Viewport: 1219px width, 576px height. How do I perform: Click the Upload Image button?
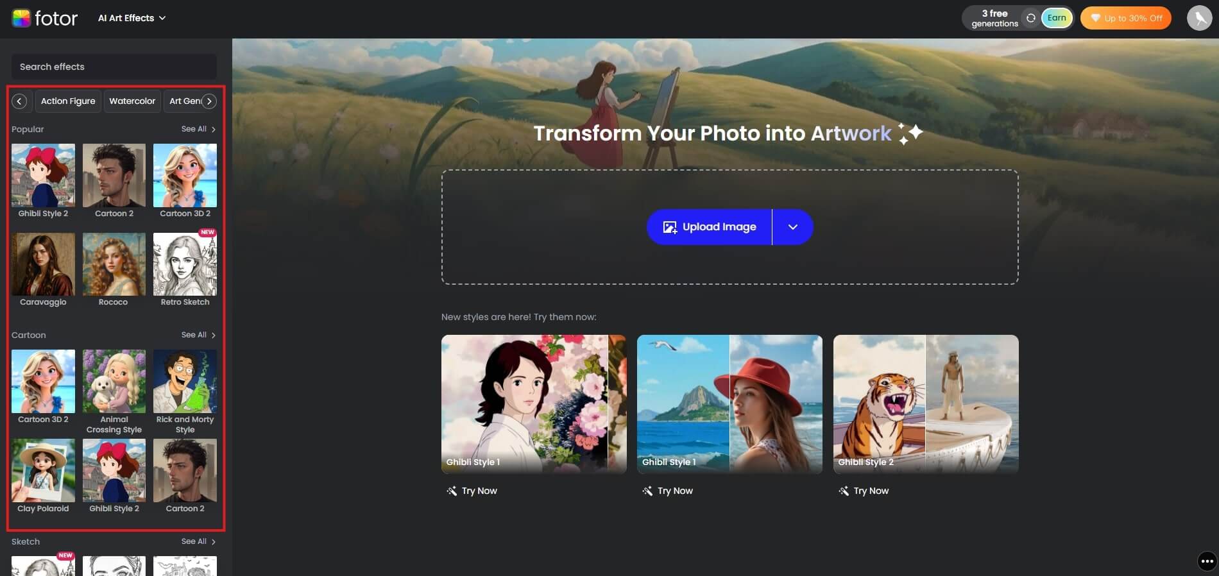[x=709, y=227]
